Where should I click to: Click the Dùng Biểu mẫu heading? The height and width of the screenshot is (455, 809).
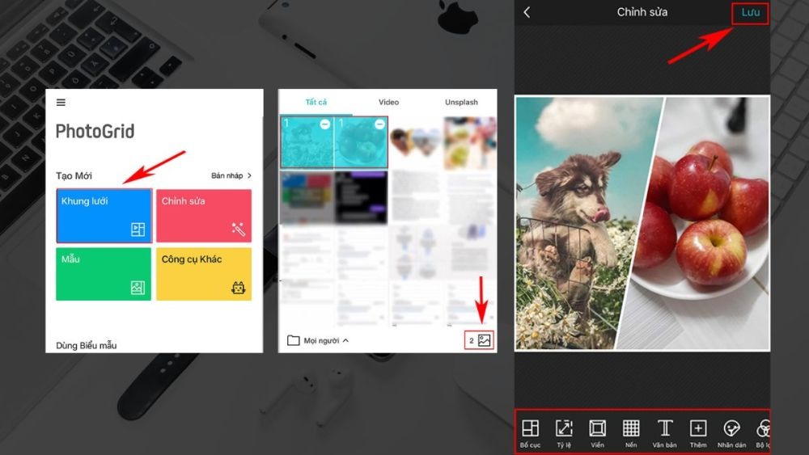87,345
